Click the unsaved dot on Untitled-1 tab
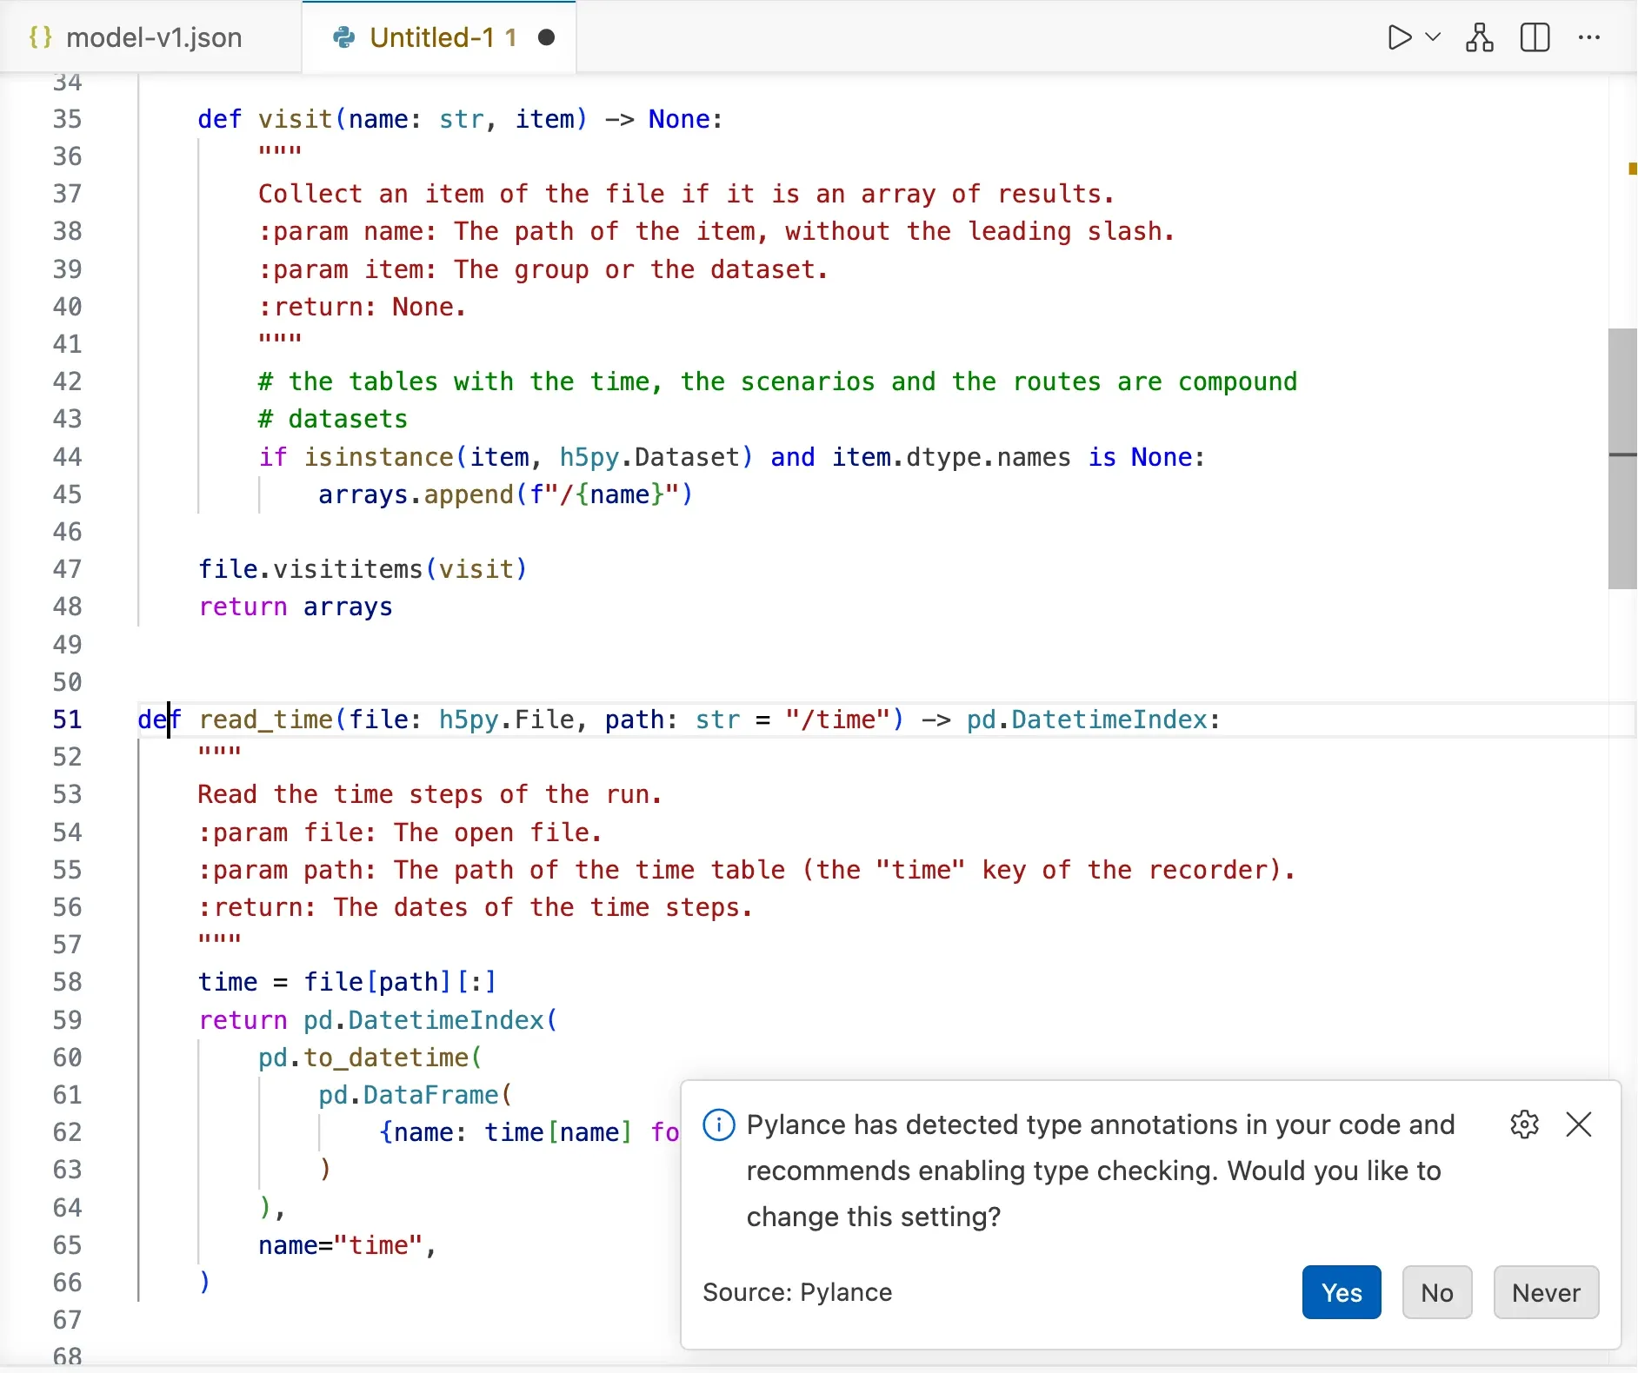 coord(546,37)
